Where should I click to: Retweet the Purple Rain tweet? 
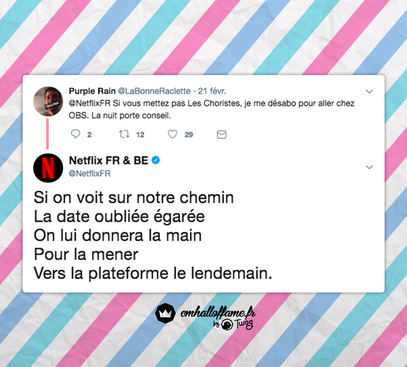pos(124,134)
